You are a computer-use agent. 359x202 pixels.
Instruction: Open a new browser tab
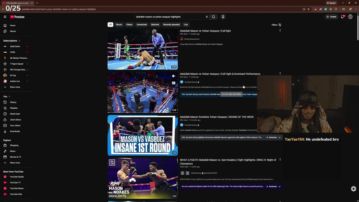pyautogui.click(x=37, y=3)
